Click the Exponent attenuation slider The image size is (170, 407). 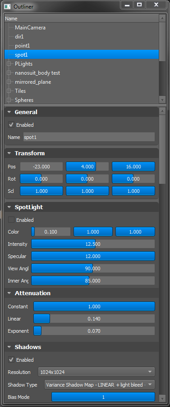(x=94, y=331)
